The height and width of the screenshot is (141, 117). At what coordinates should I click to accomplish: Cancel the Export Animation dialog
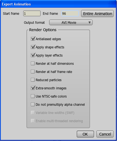point(105,134)
